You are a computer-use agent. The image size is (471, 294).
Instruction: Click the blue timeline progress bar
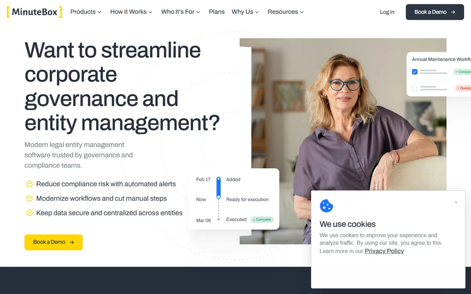click(219, 188)
